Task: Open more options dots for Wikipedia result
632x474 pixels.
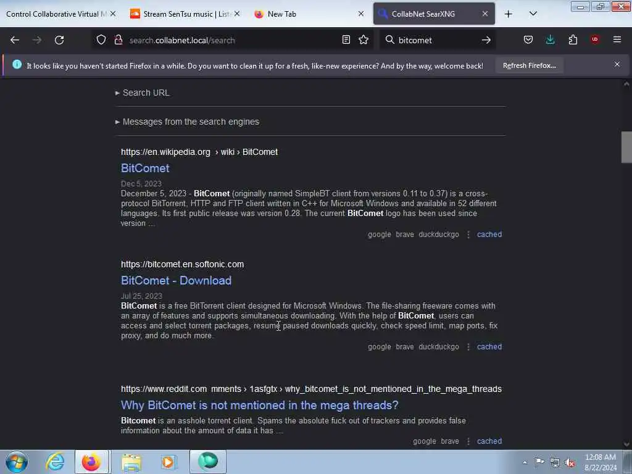Action: 468,235
